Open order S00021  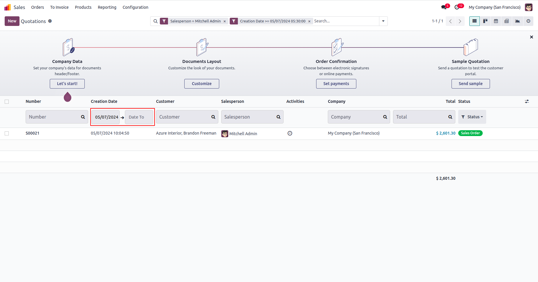click(32, 133)
